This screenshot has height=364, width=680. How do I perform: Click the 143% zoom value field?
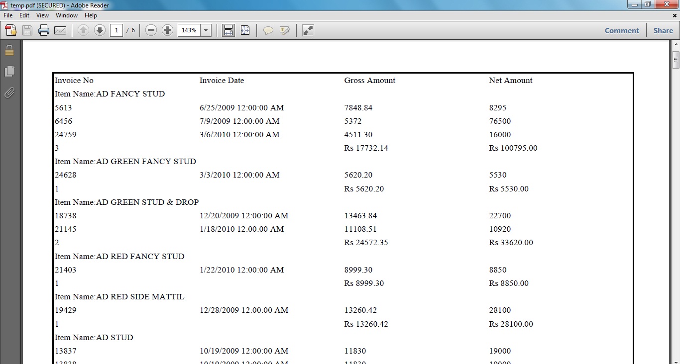click(189, 30)
